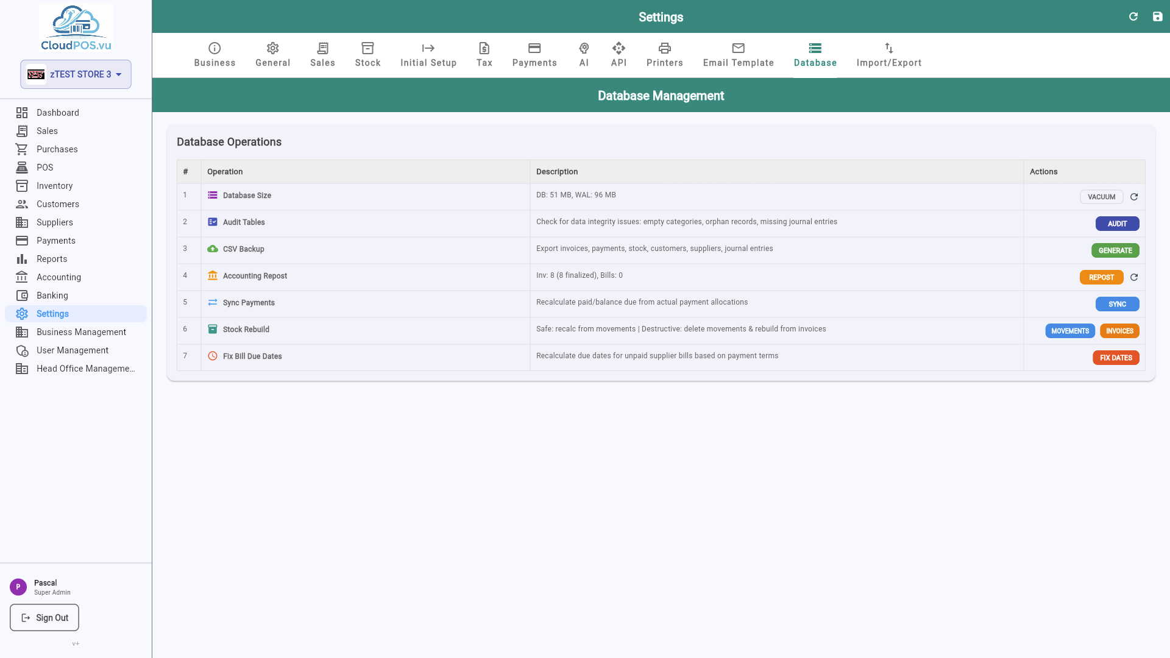Viewport: 1170px width, 658px height.
Task: Click the MOVEMENTS stock rebuild button
Action: [x=1070, y=331]
